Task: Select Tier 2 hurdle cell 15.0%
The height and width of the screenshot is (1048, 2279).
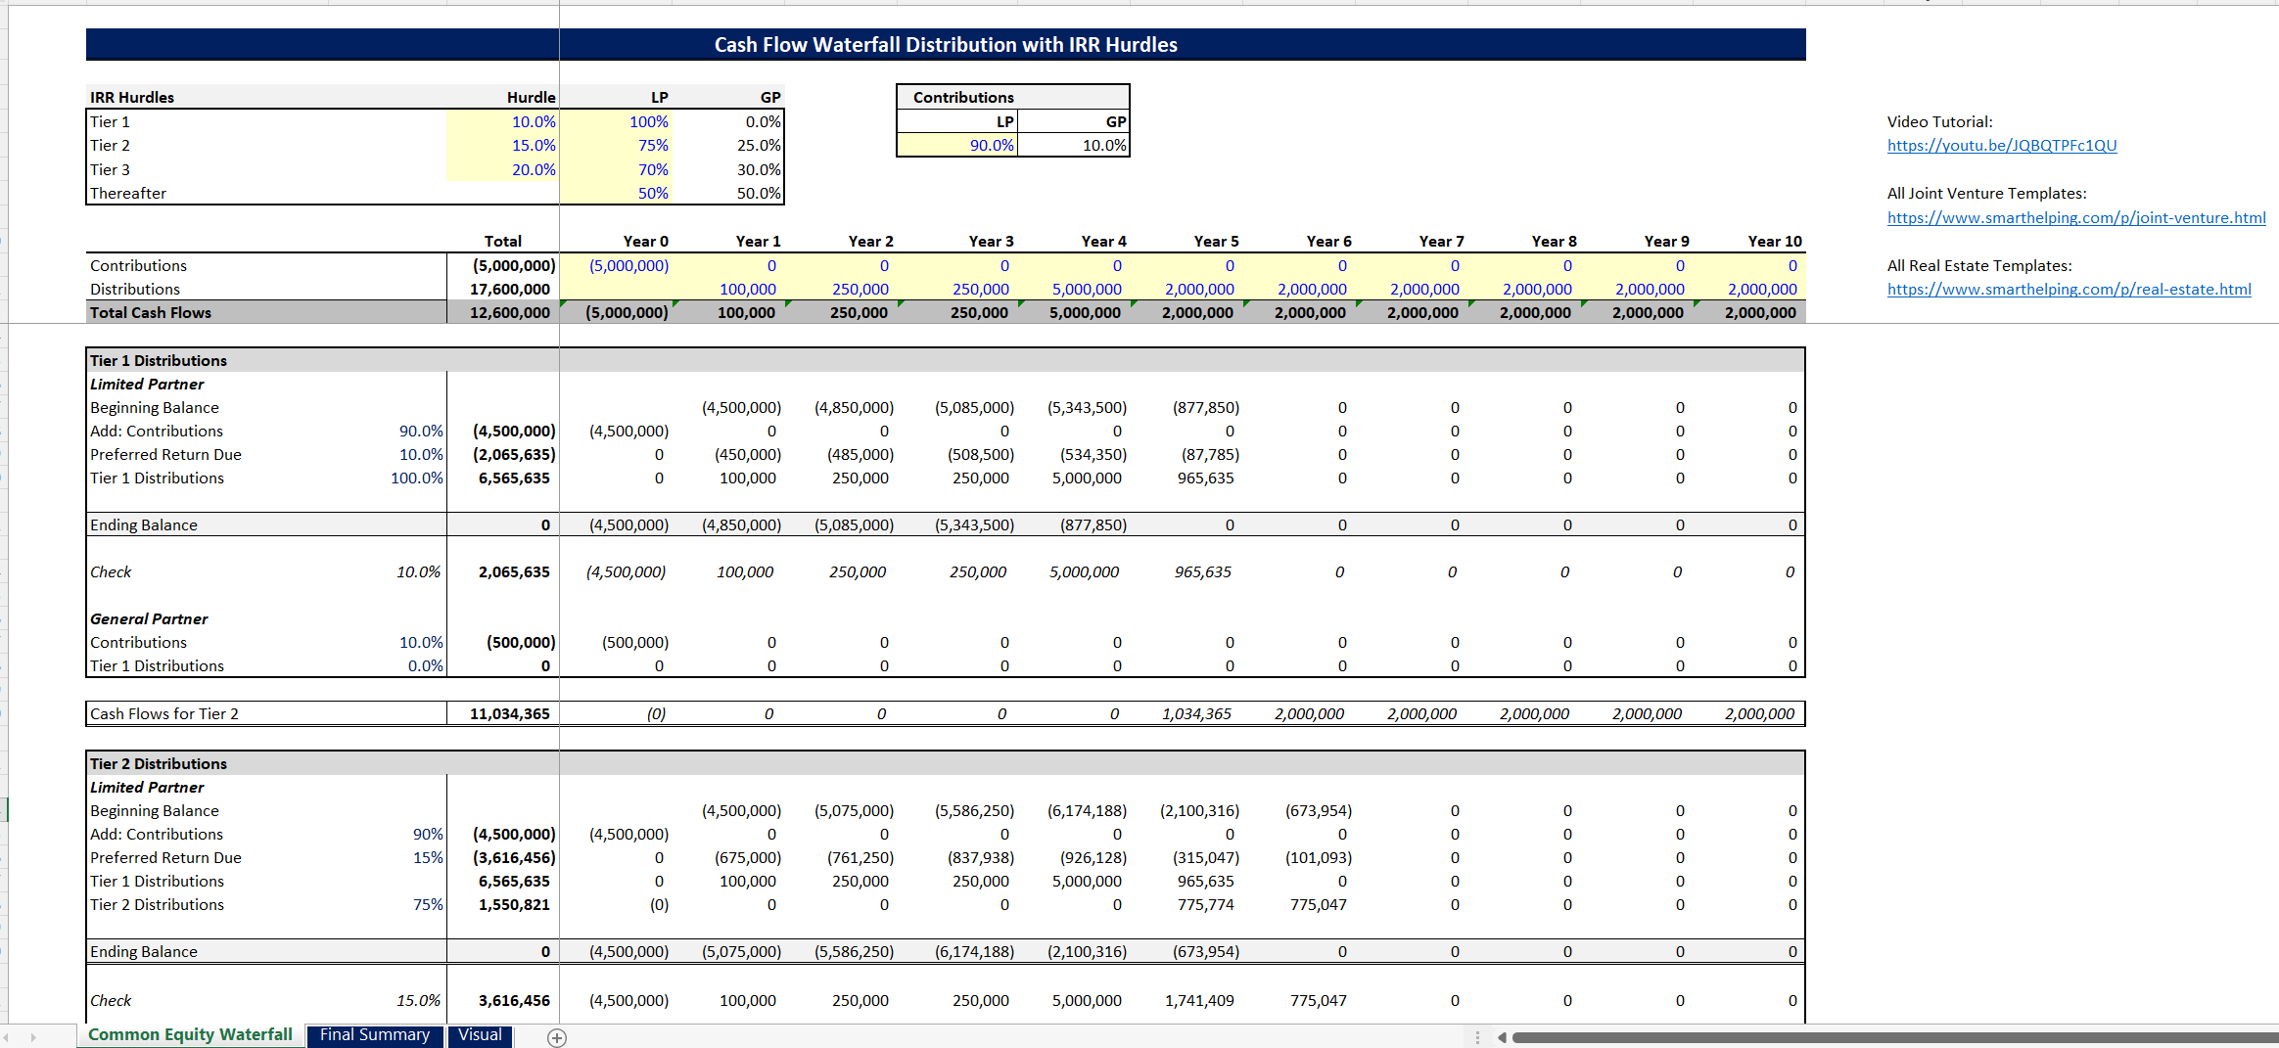Action: tap(502, 145)
